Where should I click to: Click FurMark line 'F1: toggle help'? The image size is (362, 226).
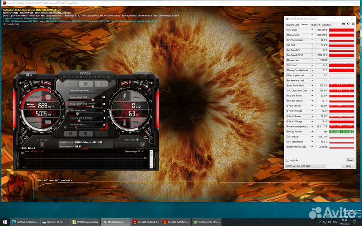[x=11, y=24]
